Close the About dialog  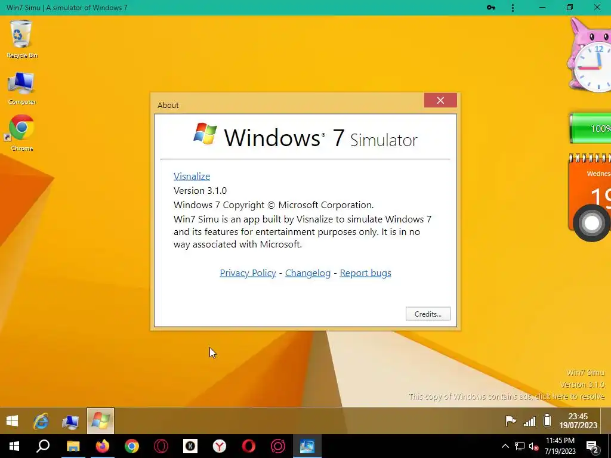(440, 100)
